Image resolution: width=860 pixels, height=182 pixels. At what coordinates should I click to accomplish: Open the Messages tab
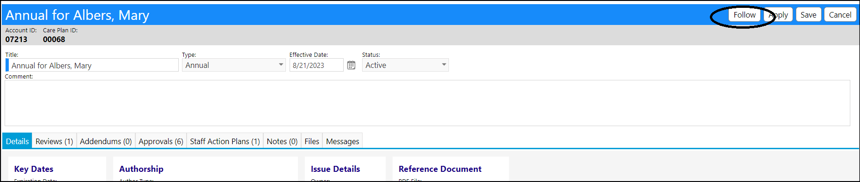point(342,141)
